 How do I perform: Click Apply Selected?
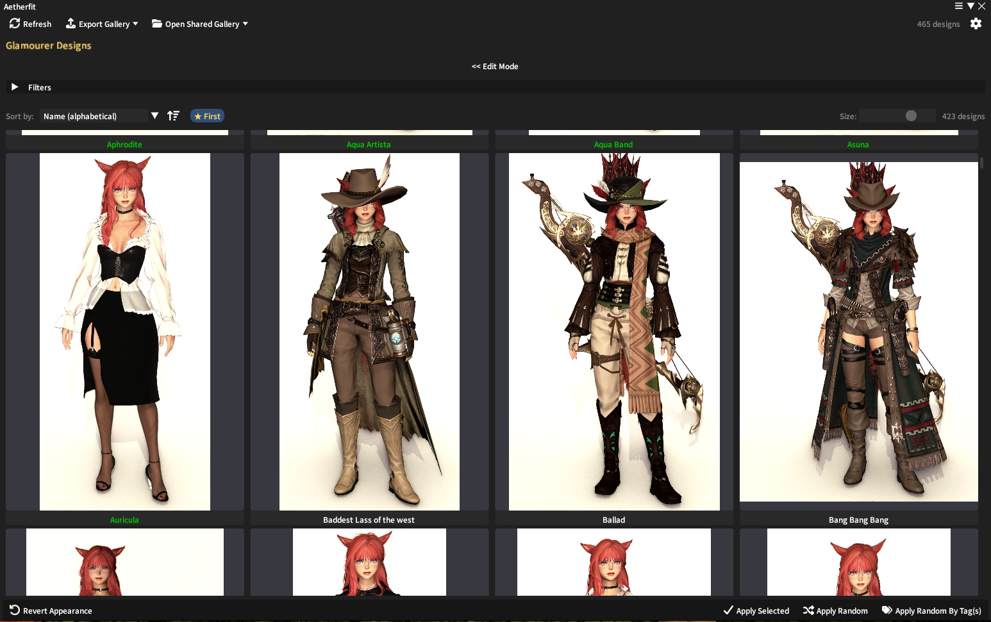[x=756, y=610]
